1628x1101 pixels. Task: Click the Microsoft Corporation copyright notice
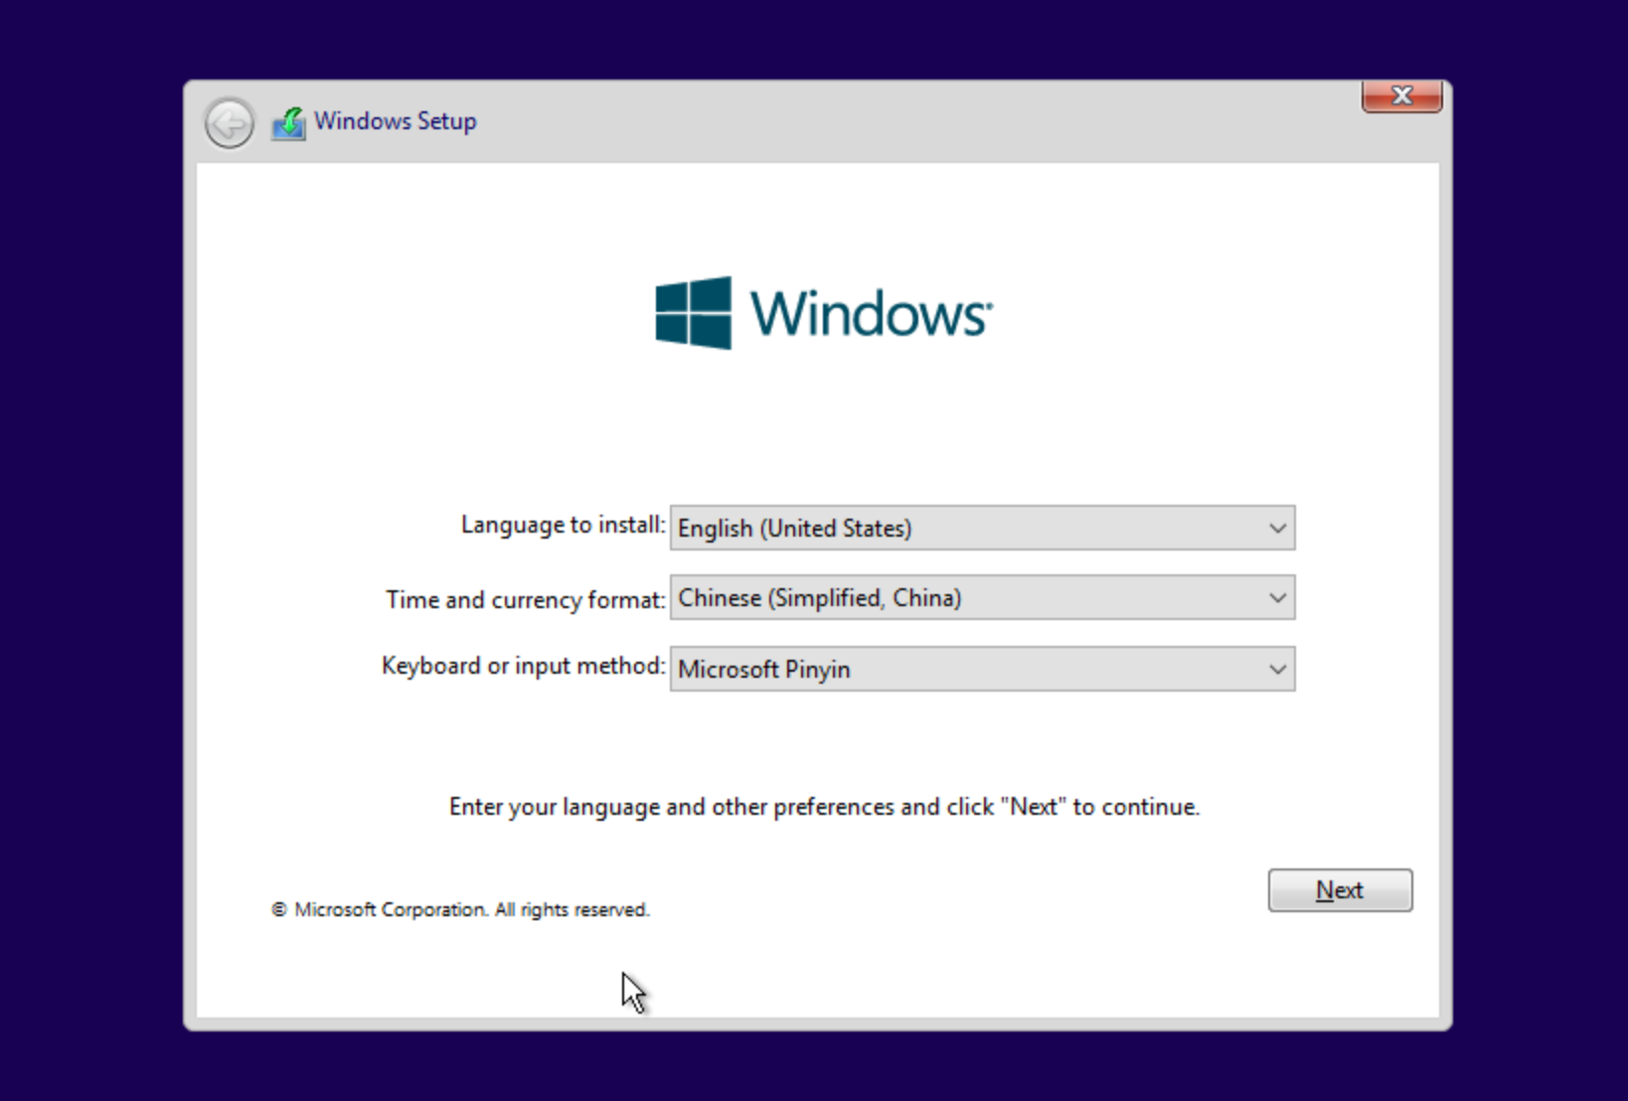click(460, 910)
